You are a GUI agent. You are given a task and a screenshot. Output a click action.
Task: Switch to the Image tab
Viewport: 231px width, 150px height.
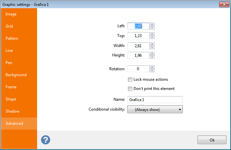pos(11,14)
